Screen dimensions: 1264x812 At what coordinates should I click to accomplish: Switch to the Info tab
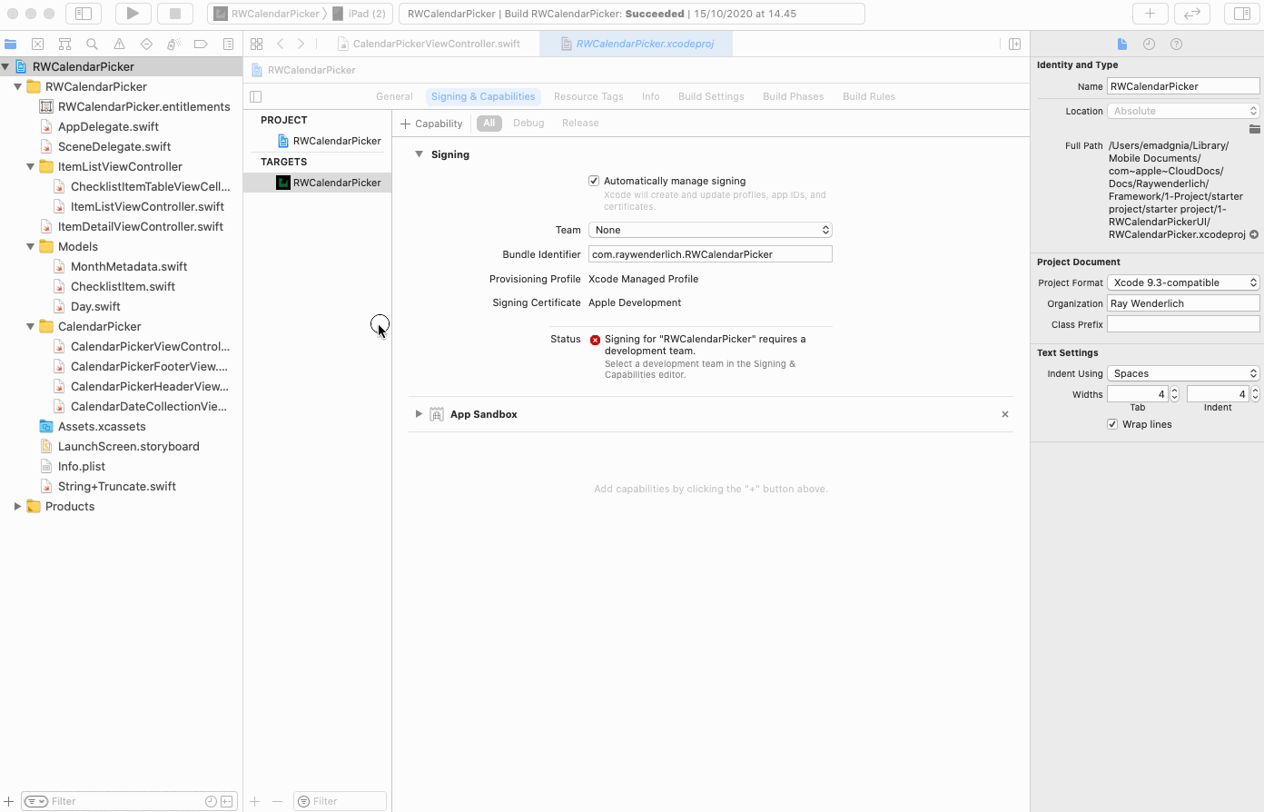(651, 96)
